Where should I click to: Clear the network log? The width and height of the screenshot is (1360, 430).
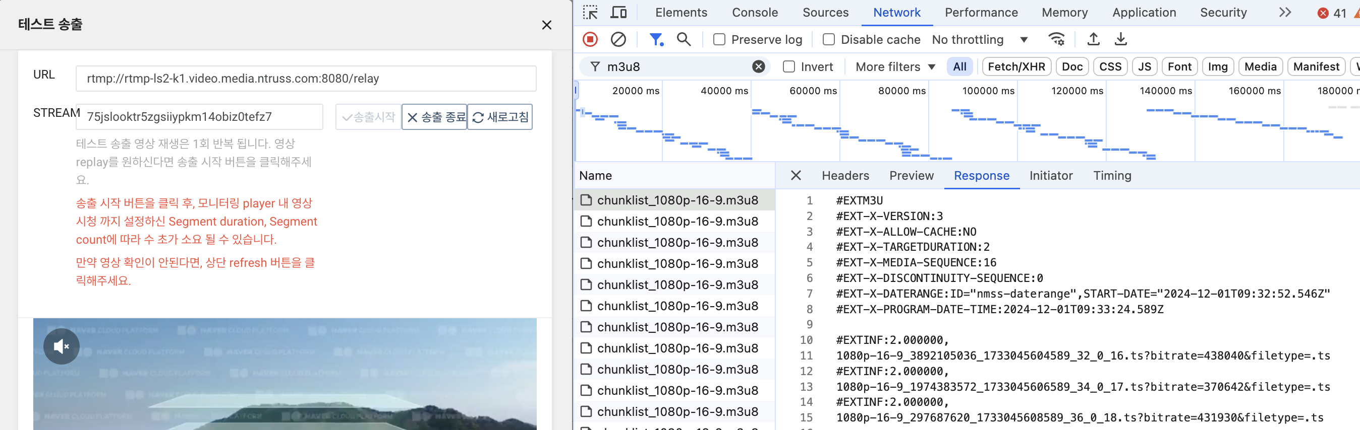pyautogui.click(x=618, y=39)
